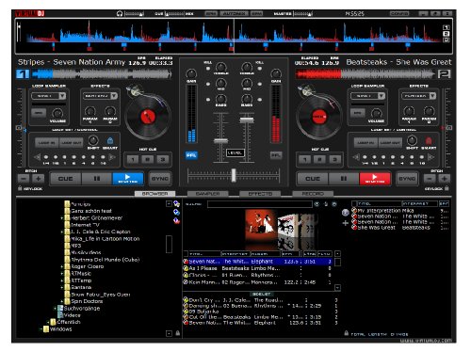Click the top blue icon beside folder tree
Viewport: 471px width, 352px height.
(176, 204)
